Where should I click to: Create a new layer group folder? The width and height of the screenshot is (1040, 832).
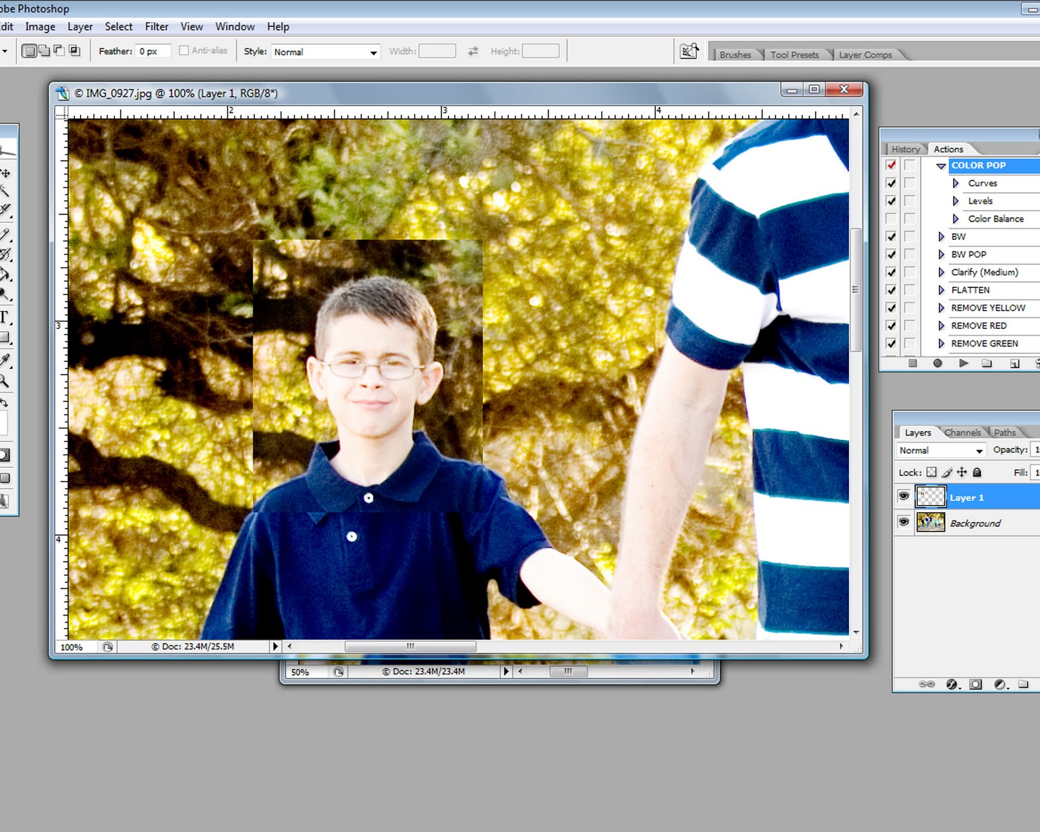(x=1024, y=684)
